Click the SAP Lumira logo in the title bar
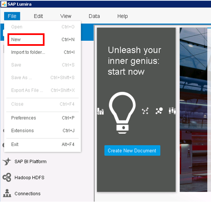The width and height of the screenshot is (211, 202). coord(4,4)
